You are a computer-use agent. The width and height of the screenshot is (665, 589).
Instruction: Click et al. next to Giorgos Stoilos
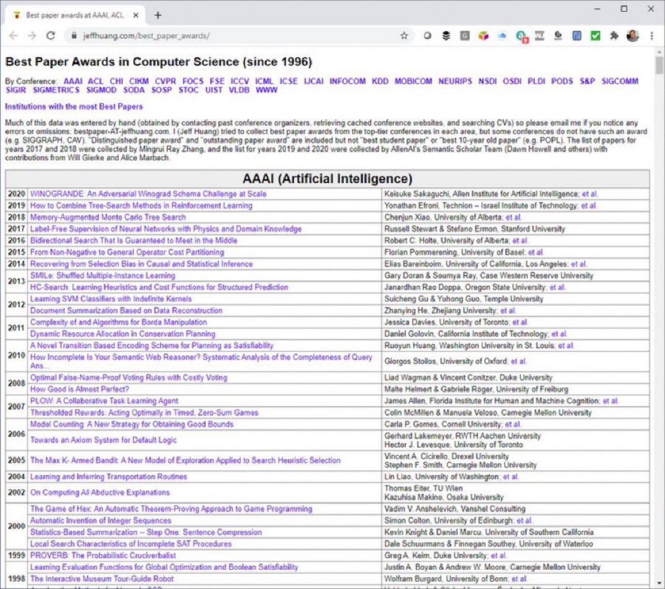518,361
